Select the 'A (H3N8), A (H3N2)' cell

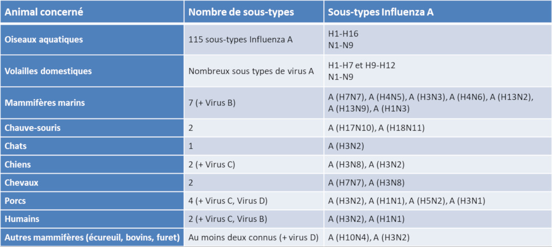click(x=366, y=164)
